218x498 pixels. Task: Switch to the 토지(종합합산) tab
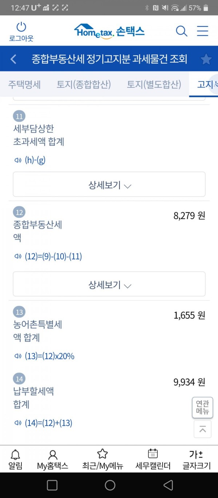tap(84, 85)
